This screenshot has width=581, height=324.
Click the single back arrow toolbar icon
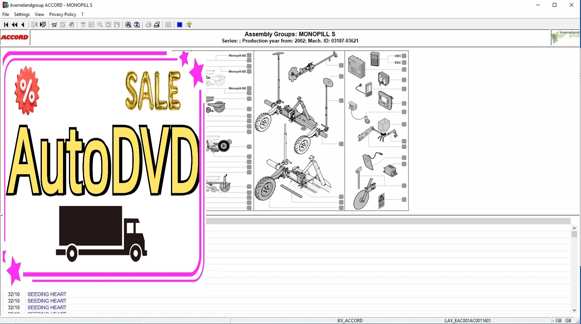tap(23, 25)
